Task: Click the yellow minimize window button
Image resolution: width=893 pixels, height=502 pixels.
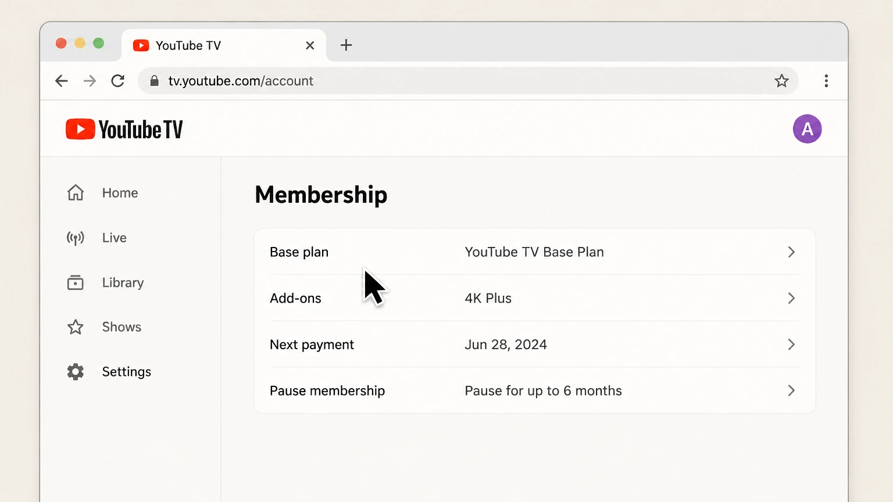Action: [80, 43]
